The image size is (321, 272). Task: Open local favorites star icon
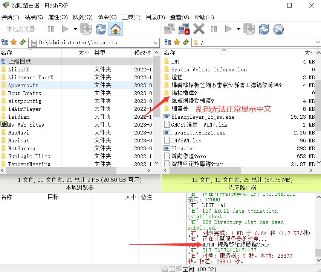[x=14, y=42]
